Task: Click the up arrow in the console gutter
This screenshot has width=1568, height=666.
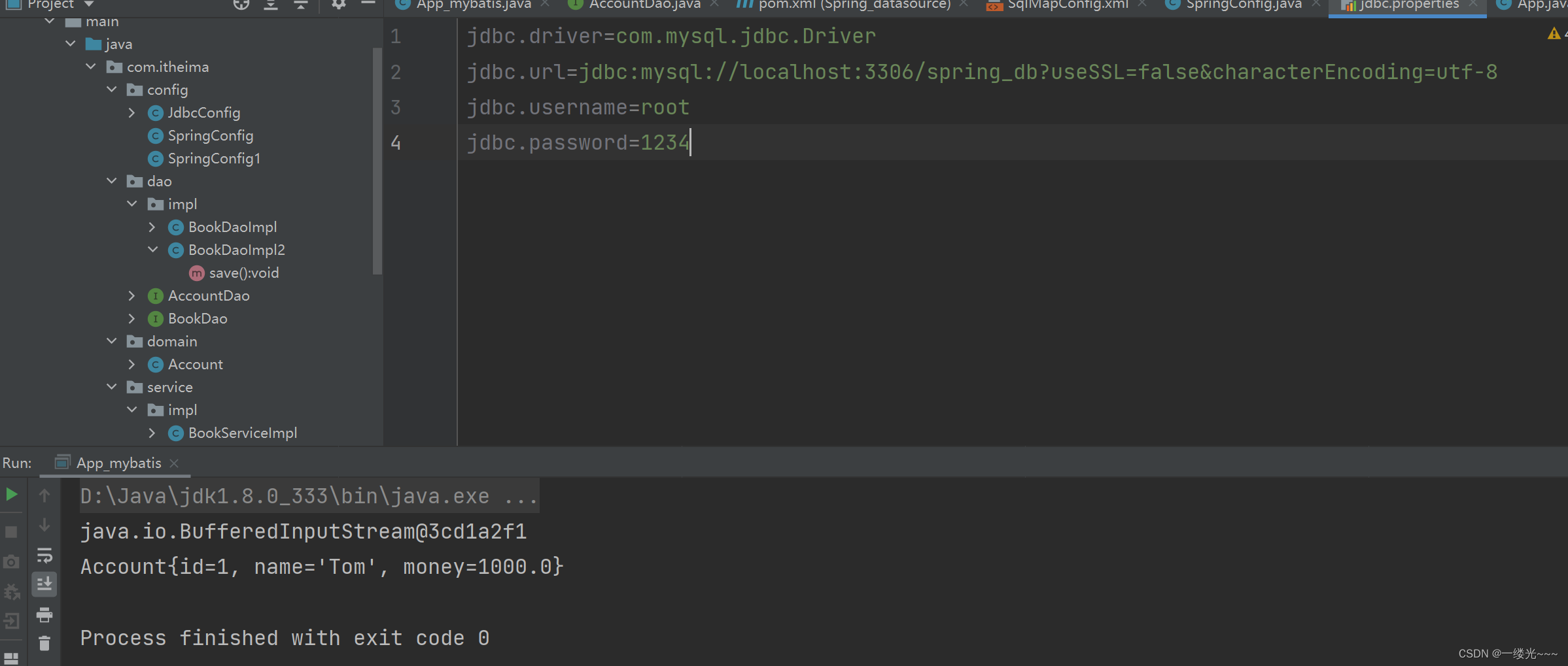Action: 44,495
